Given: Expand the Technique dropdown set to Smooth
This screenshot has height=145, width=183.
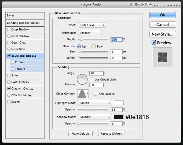Looking at the screenshot, I should coord(90,32).
